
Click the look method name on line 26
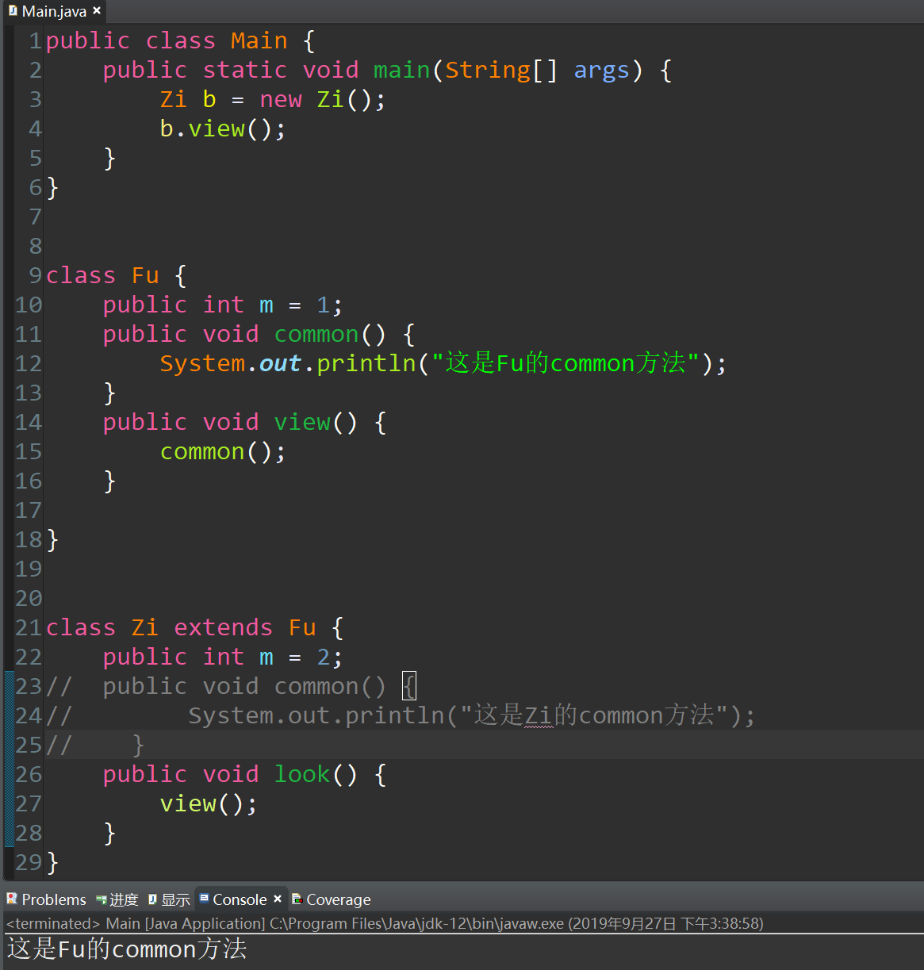(x=302, y=774)
